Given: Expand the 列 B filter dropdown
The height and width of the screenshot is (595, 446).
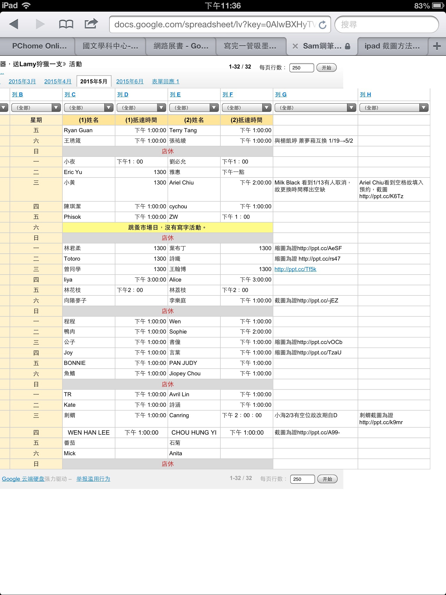Looking at the screenshot, I should [36, 108].
